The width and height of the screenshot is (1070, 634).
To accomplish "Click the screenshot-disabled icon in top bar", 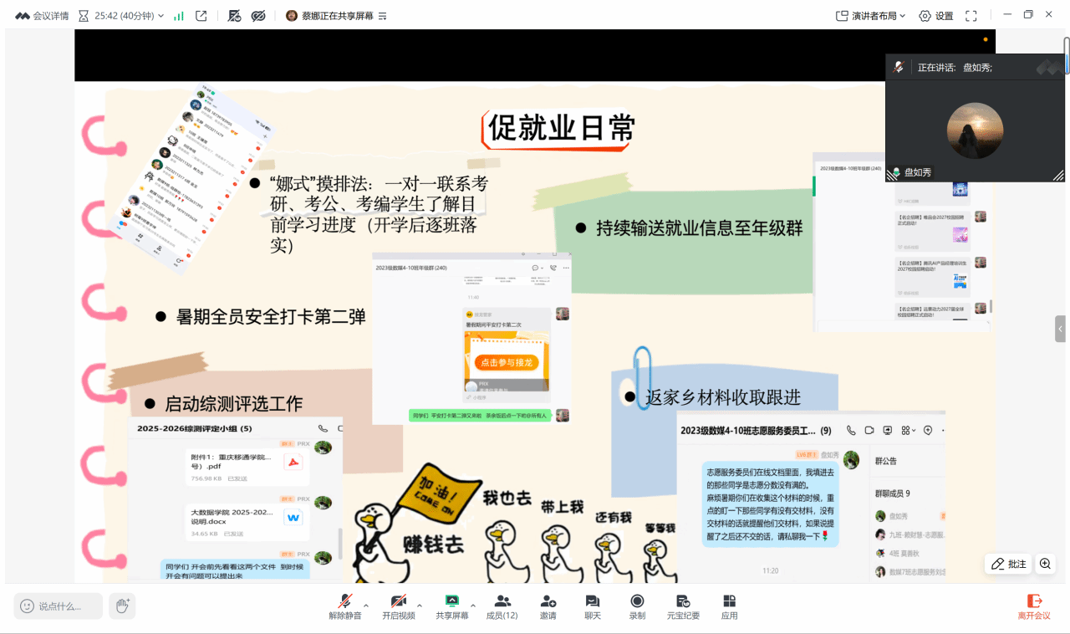I will click(234, 16).
